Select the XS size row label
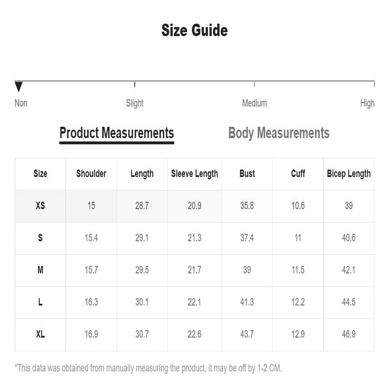Screen dimensions: 390x390 pos(40,206)
